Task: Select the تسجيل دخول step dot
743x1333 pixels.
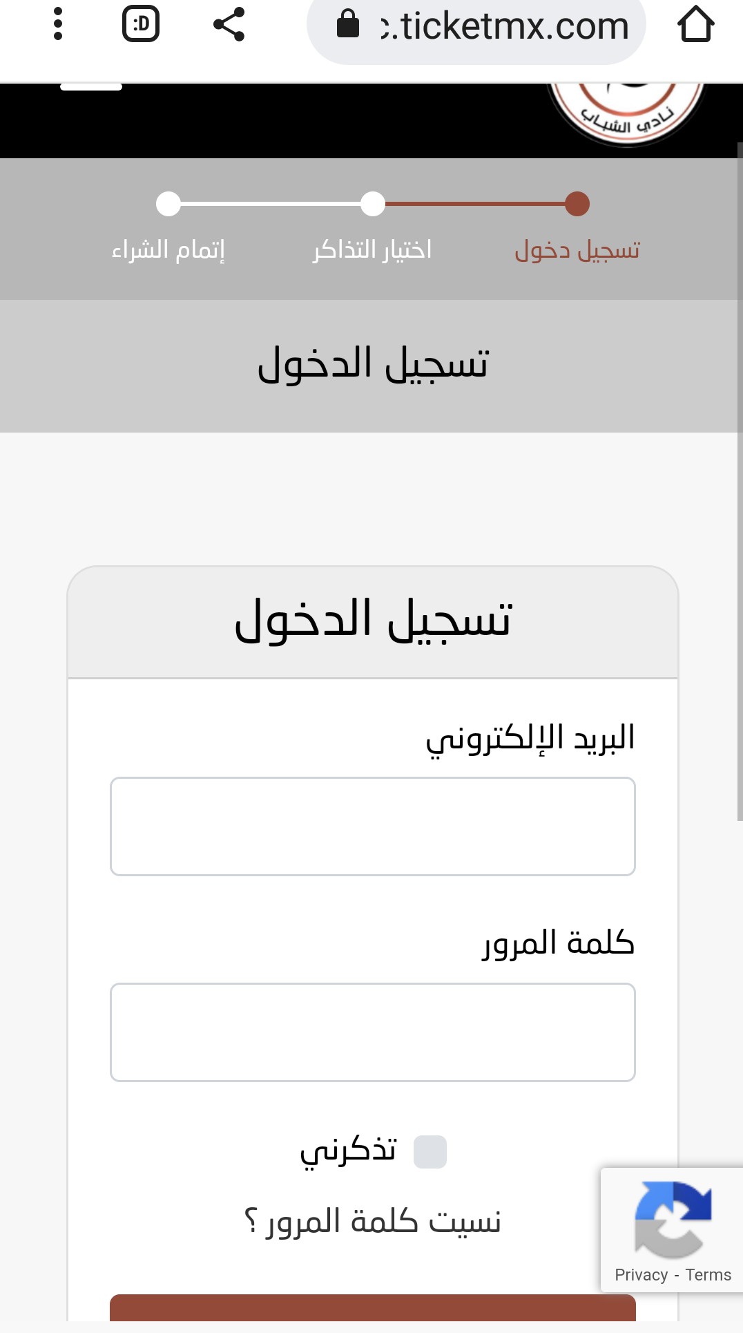Action: pyautogui.click(x=577, y=204)
